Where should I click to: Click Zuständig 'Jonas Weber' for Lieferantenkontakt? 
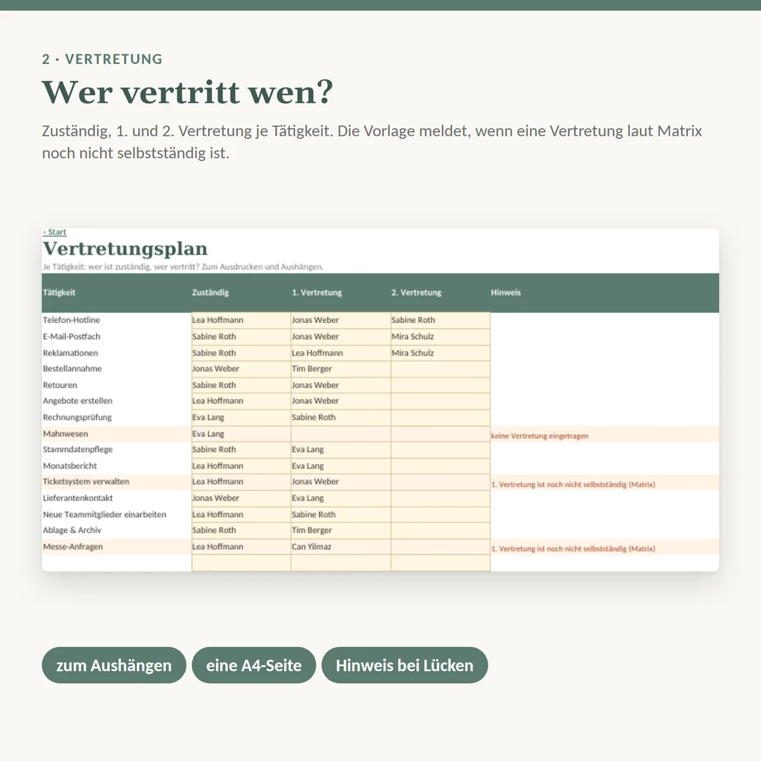click(241, 498)
